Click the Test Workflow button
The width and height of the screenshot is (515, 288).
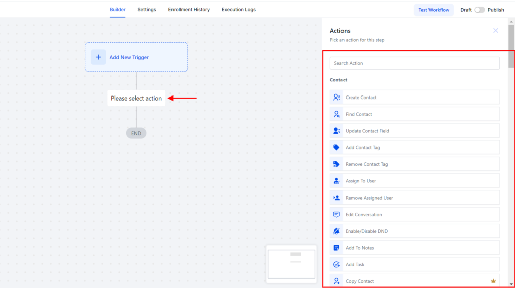pyautogui.click(x=434, y=10)
